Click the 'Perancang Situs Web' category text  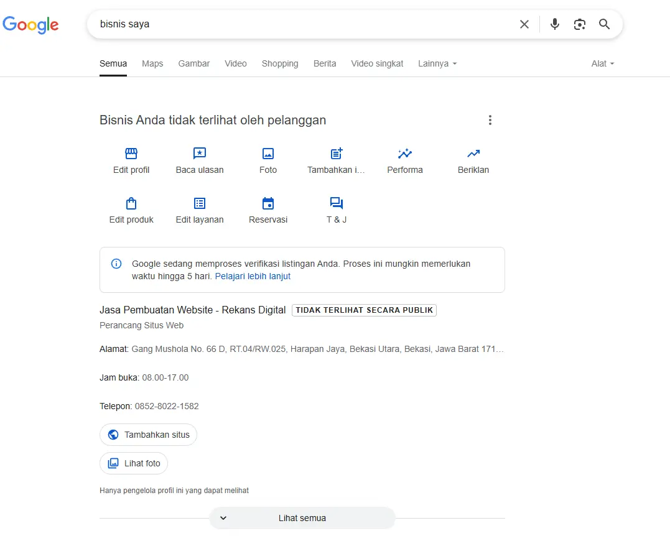(141, 325)
